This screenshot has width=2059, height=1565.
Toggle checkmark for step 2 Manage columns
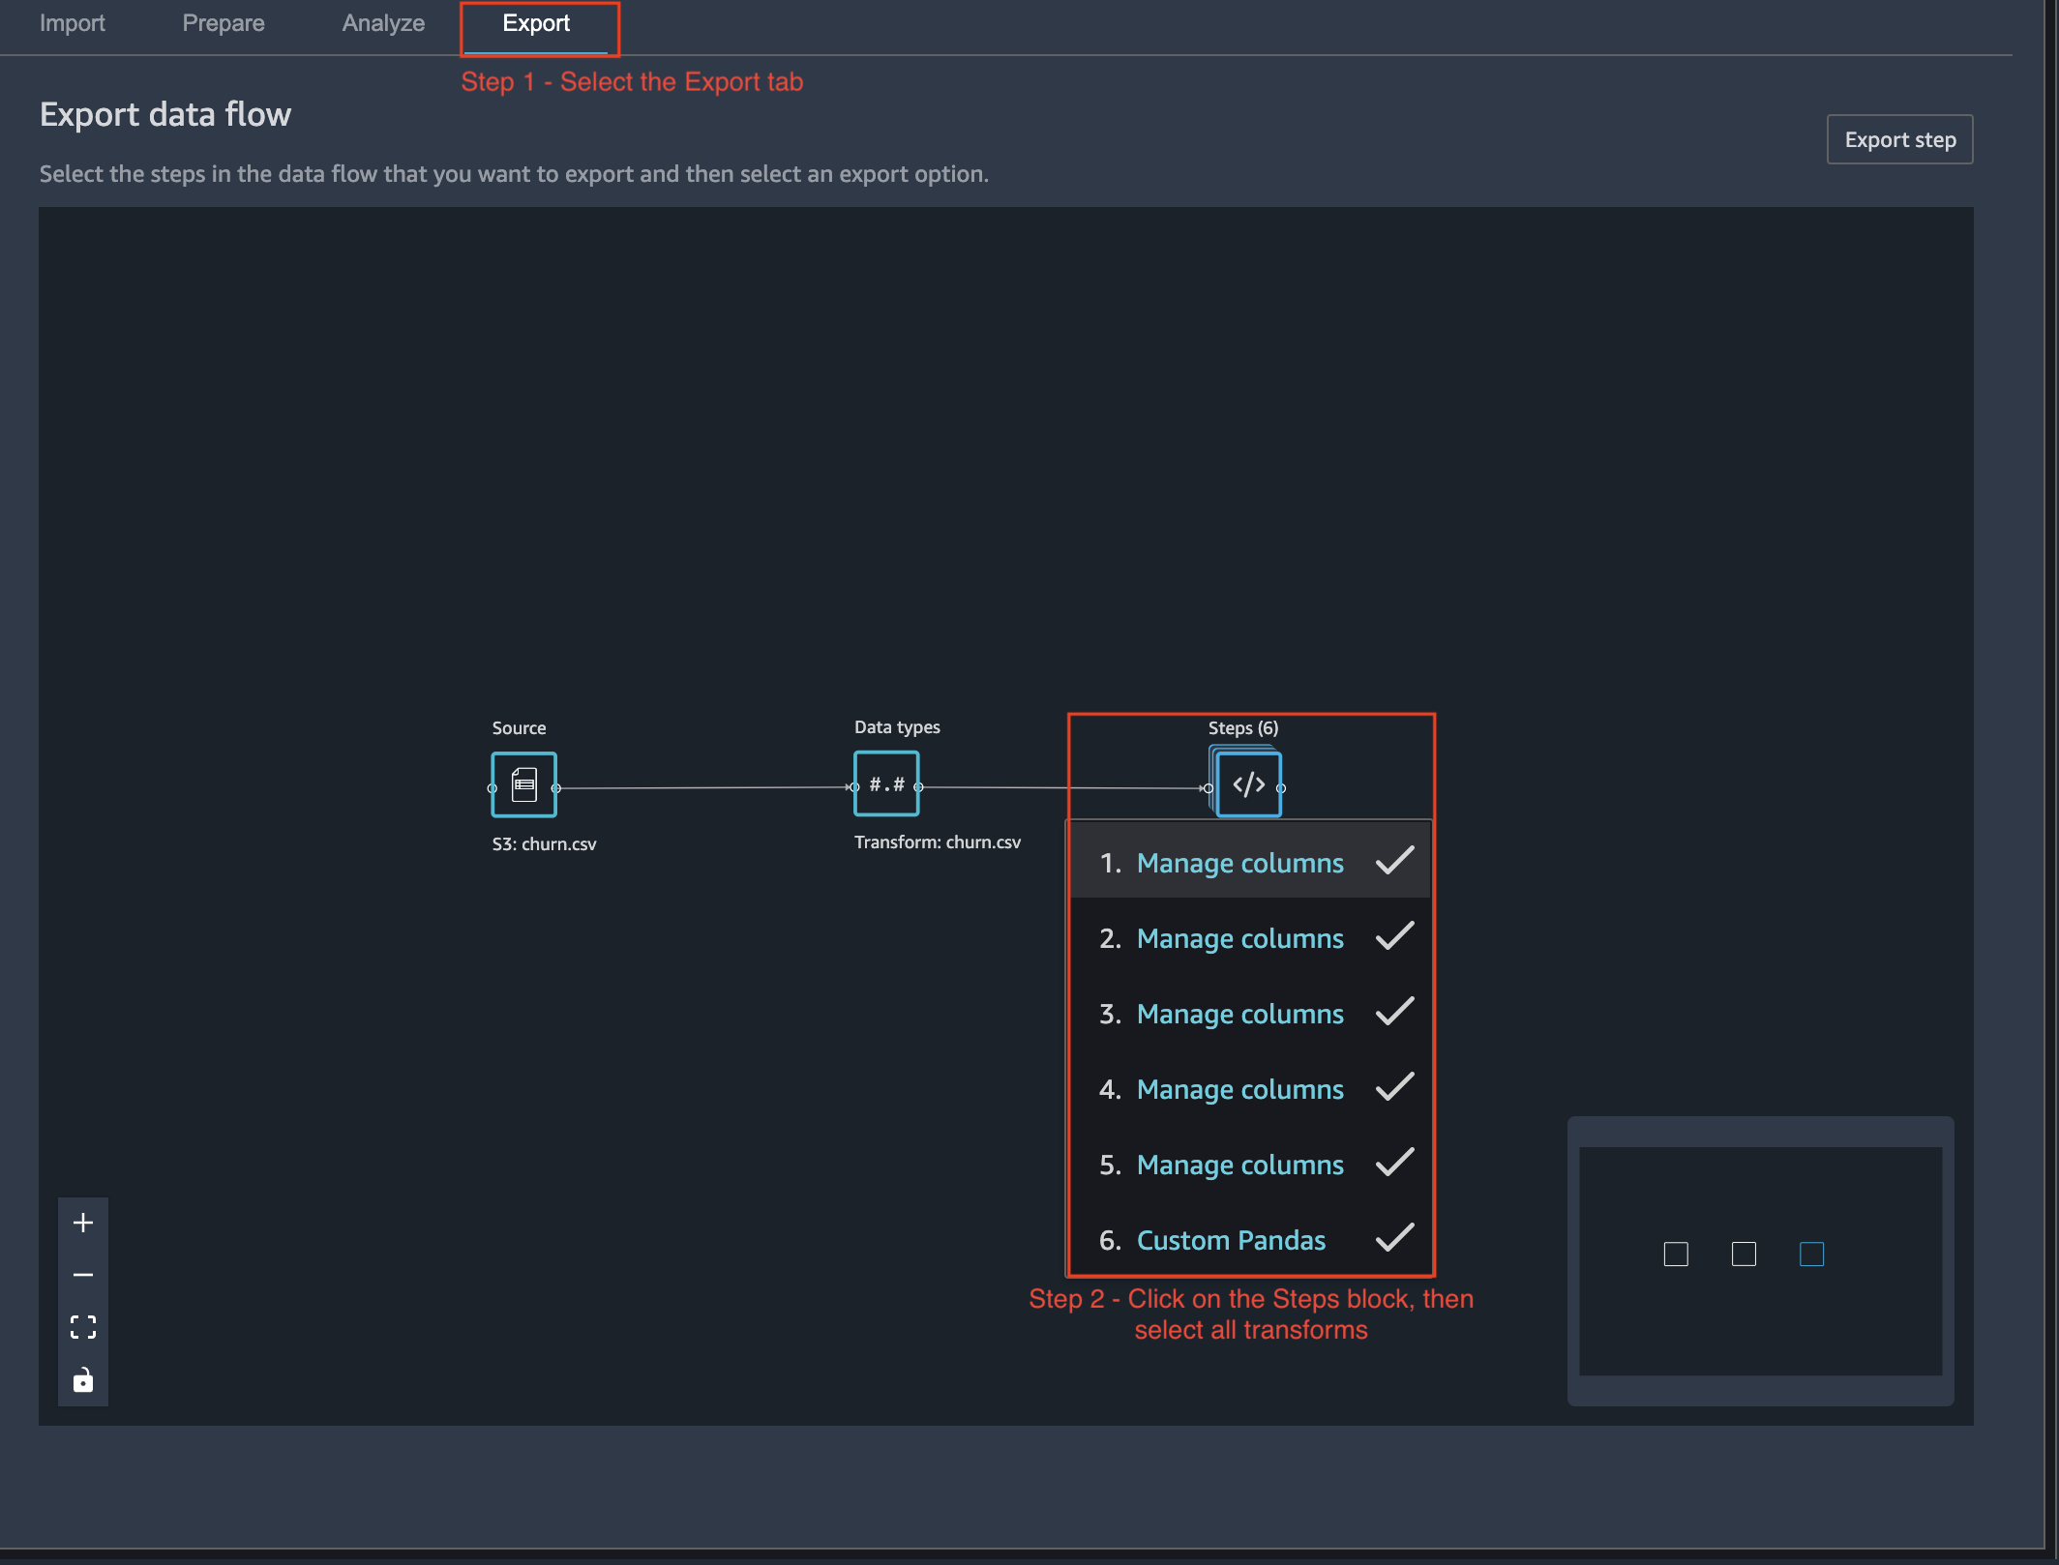(x=1394, y=936)
